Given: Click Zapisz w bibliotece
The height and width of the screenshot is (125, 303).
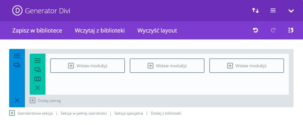Looking at the screenshot, I should 37,31.
